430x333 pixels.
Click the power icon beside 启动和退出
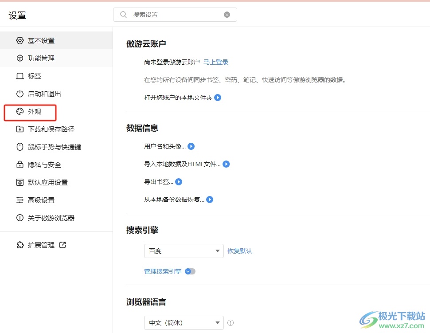(20, 94)
